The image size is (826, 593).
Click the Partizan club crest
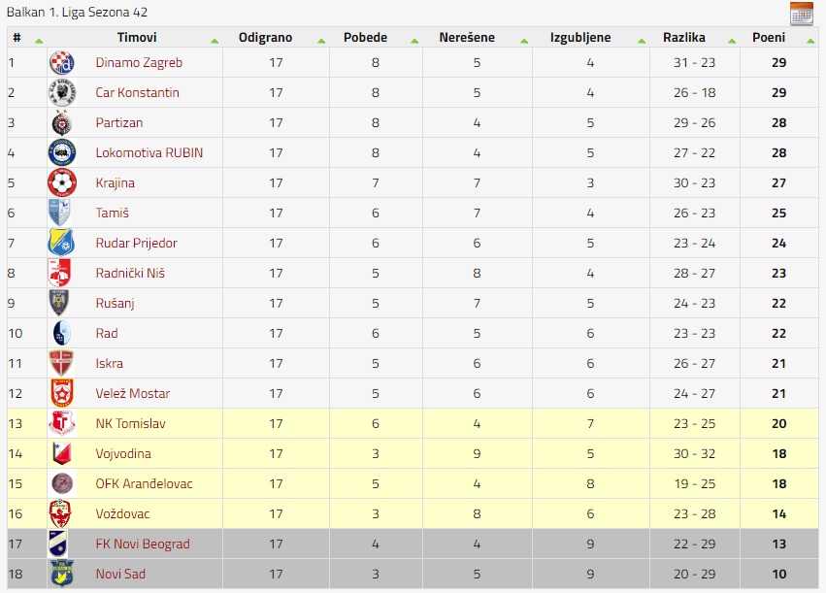click(x=61, y=122)
